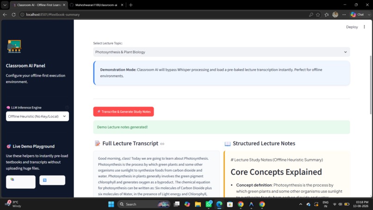373x210 pixels.
Task: Expand the Copilot Chat dropdown chevron
Action: click(x=369, y=14)
